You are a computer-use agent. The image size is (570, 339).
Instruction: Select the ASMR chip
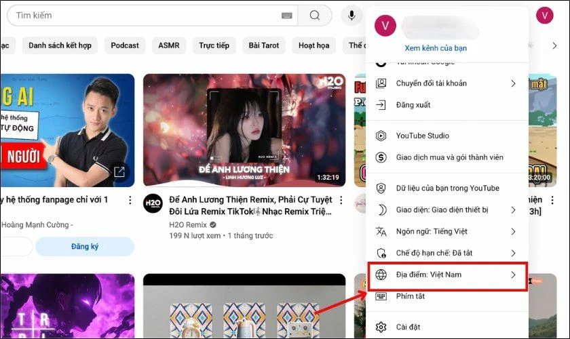[169, 45]
